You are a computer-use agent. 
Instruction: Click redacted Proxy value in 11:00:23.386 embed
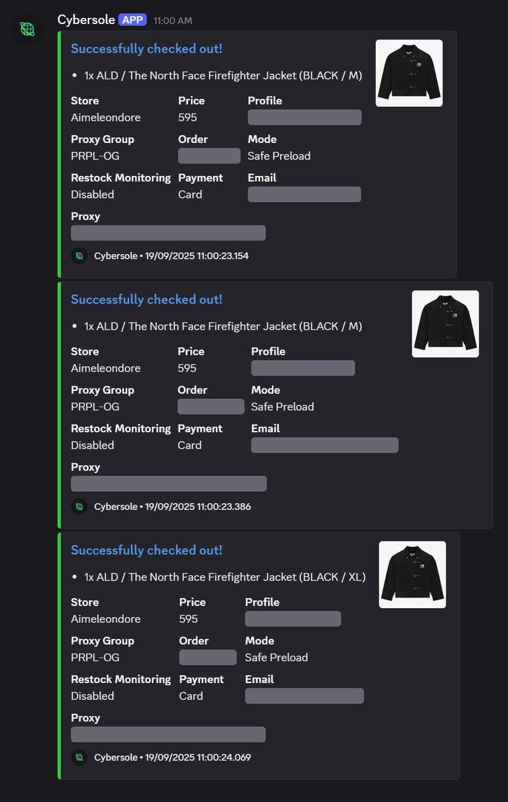click(x=169, y=483)
